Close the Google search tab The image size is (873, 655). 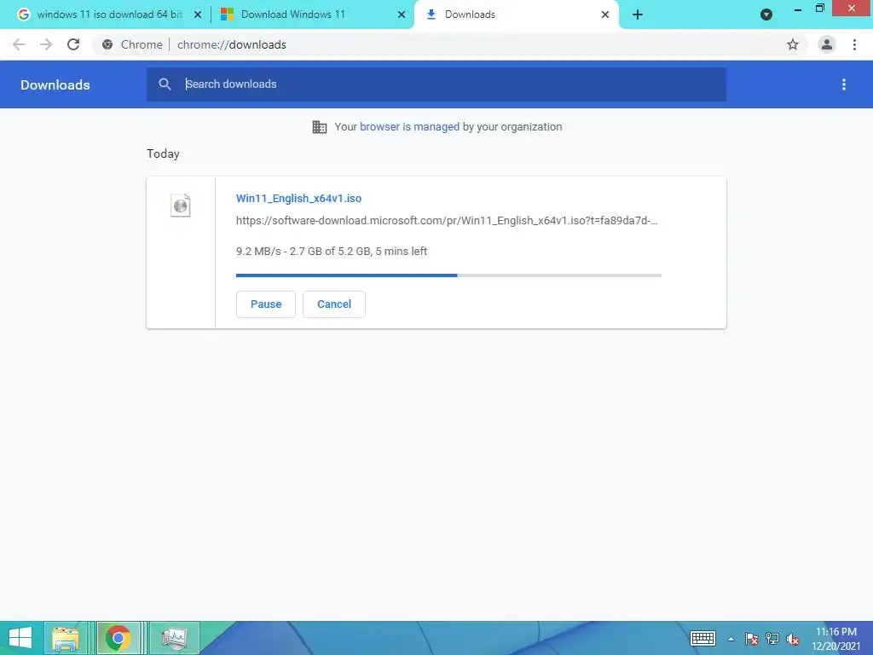tap(198, 15)
